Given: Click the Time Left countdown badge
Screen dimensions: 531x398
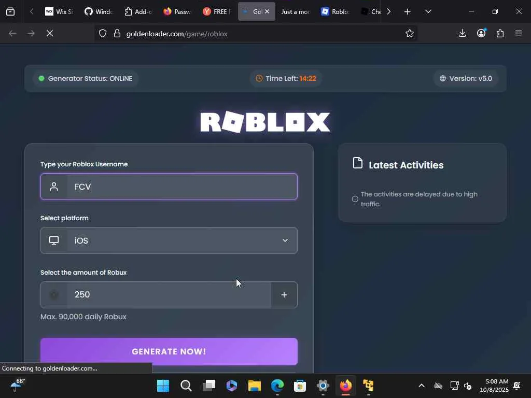Looking at the screenshot, I should click(286, 79).
